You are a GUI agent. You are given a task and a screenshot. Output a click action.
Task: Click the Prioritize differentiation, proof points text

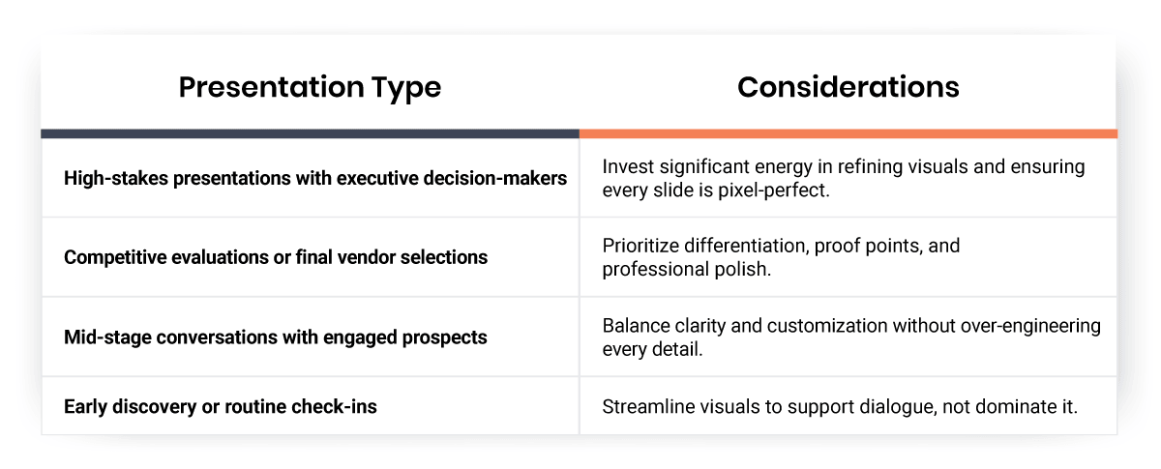[781, 257]
